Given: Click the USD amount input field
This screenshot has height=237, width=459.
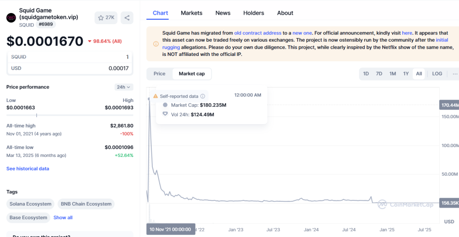Looking at the screenshot, I should pyautogui.click(x=69, y=68).
